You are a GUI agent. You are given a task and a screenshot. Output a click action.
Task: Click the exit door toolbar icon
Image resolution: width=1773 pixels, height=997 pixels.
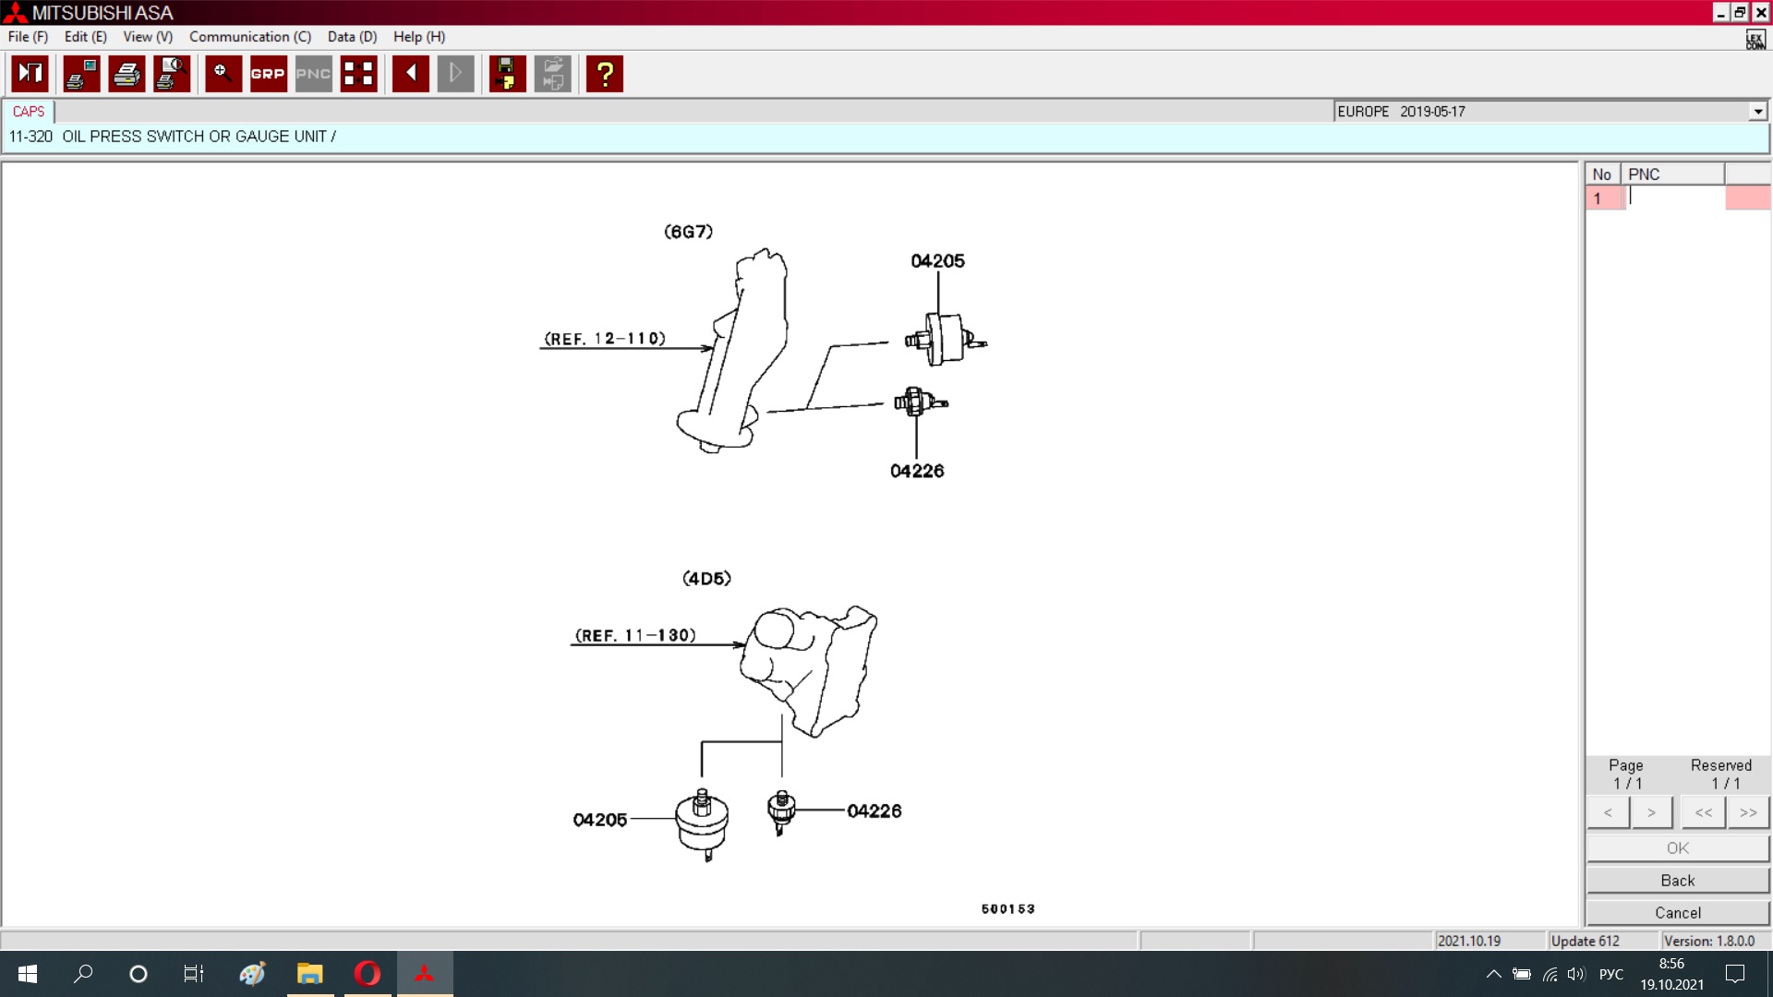tap(30, 74)
